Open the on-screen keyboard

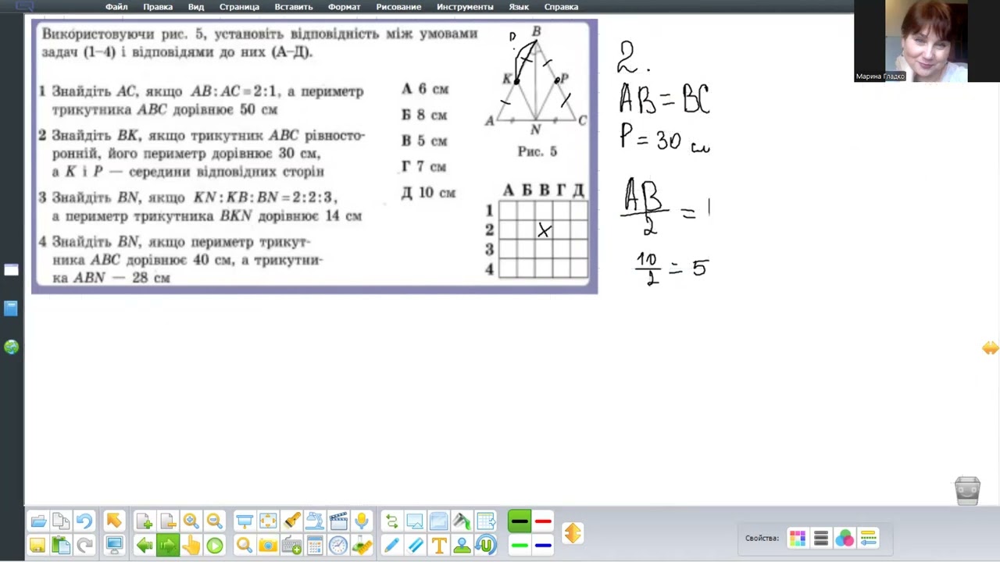point(291,546)
